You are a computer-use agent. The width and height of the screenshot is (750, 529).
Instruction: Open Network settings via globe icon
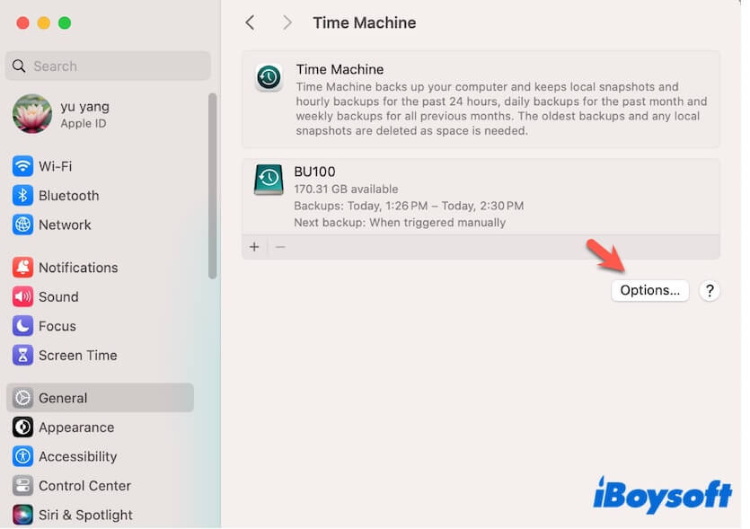coord(22,225)
